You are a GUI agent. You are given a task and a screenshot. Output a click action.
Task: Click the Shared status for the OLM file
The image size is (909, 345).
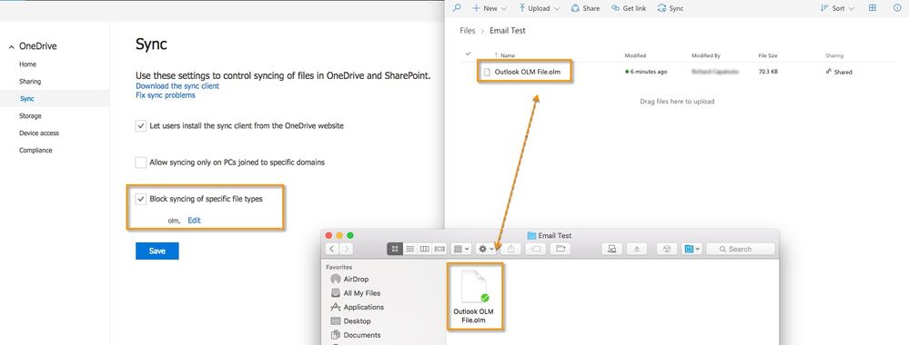pyautogui.click(x=839, y=72)
